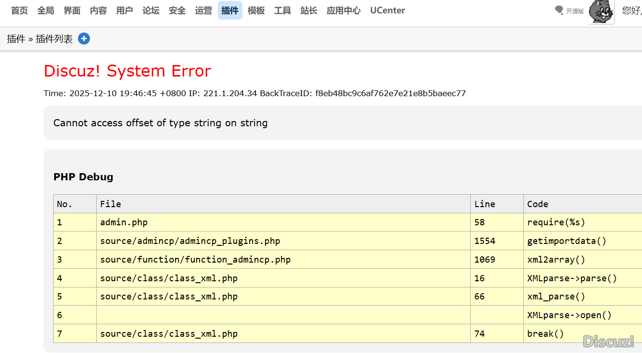The height and width of the screenshot is (353, 642).
Task: Go to the 站长 menu
Action: (x=309, y=11)
